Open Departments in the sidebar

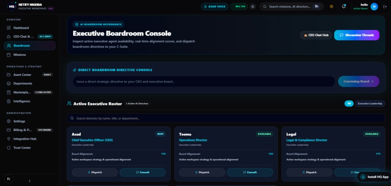pyautogui.click(x=30, y=84)
